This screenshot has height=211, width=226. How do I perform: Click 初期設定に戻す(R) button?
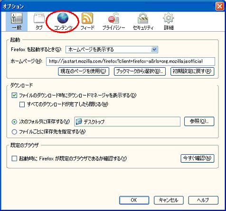coord(192,71)
